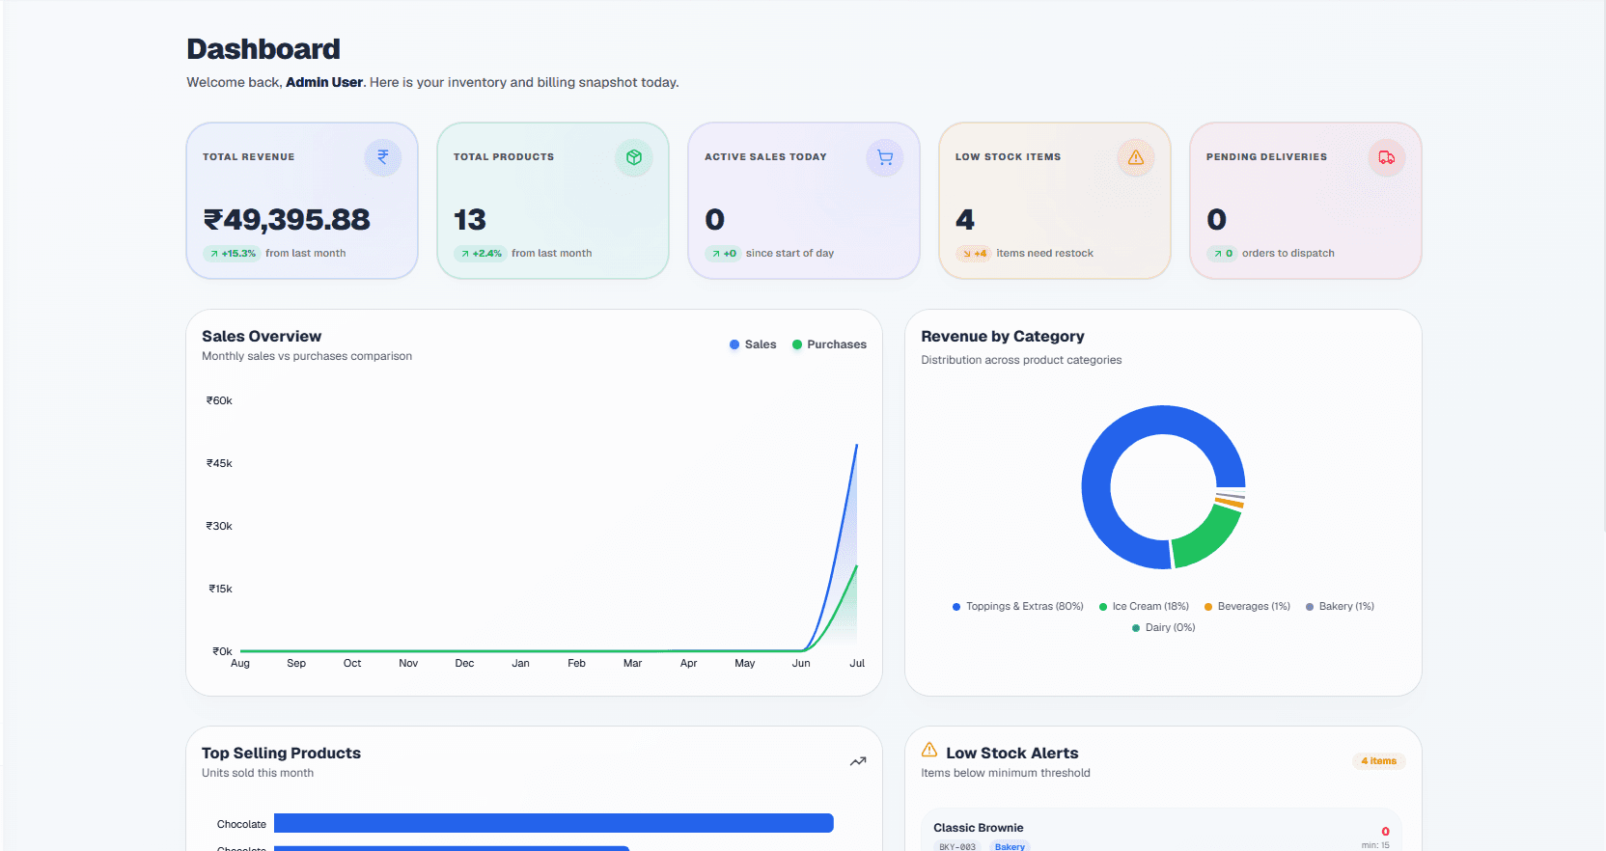Click the +4 badge on Low Stock Items
Viewport: 1606px width, 851px height.
tap(974, 254)
